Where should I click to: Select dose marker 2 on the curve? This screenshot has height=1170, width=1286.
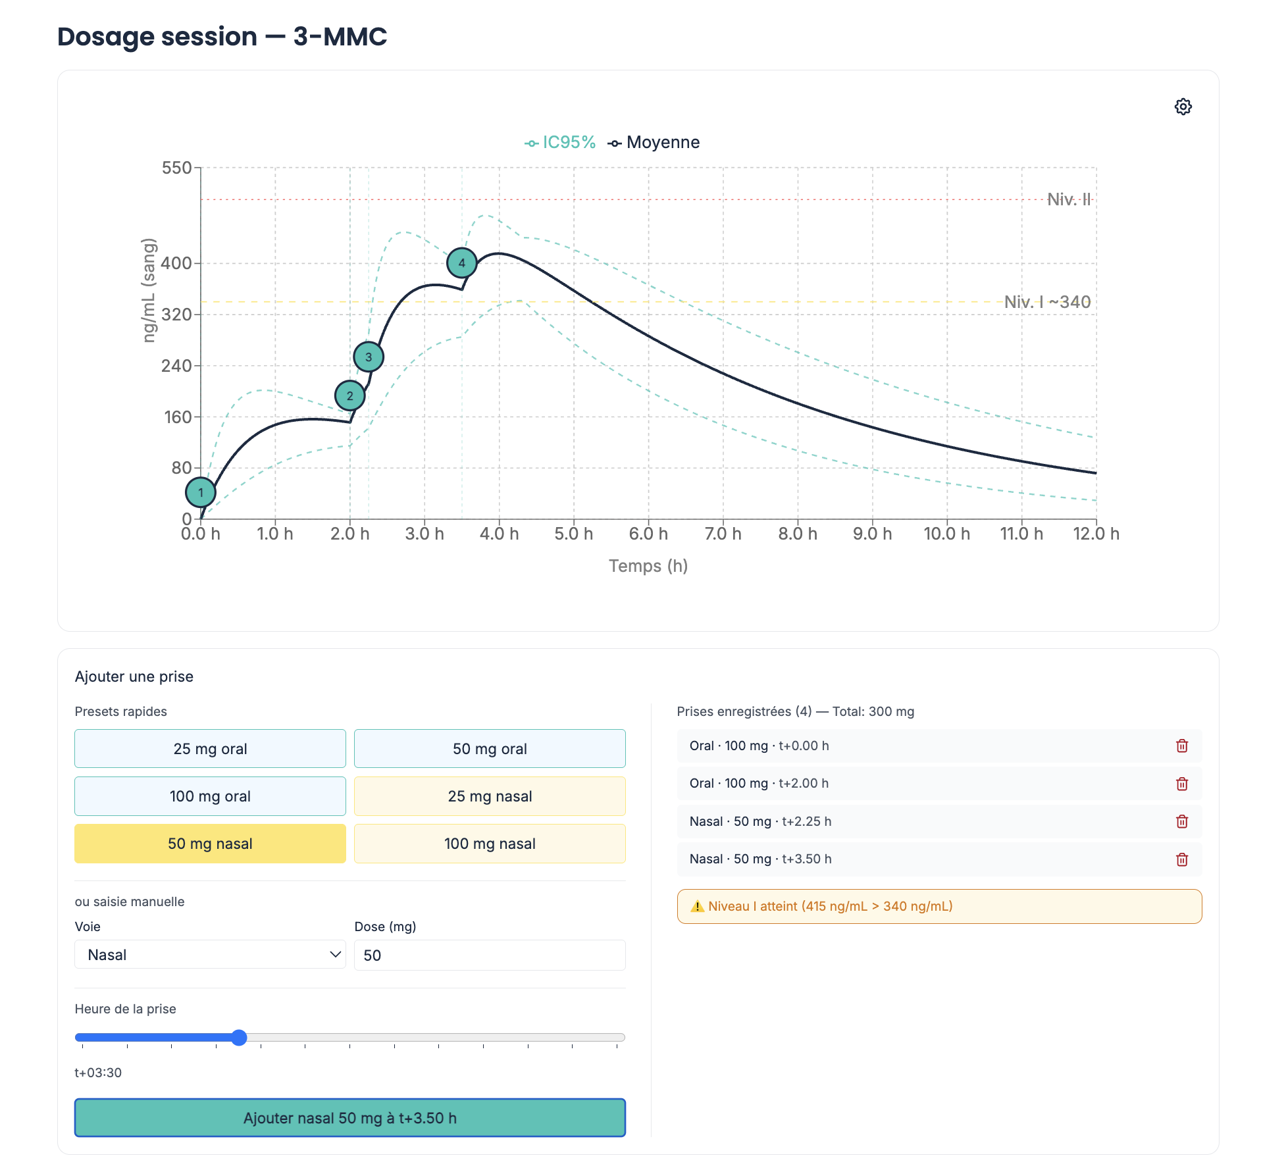tap(349, 396)
